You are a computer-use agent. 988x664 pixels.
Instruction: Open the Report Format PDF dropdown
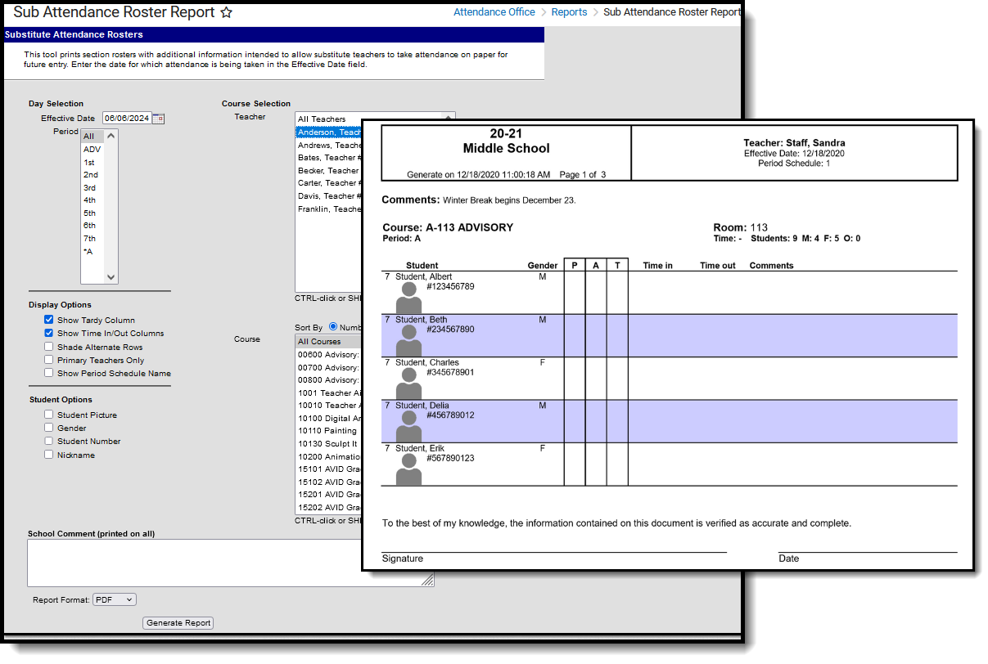[x=114, y=599]
